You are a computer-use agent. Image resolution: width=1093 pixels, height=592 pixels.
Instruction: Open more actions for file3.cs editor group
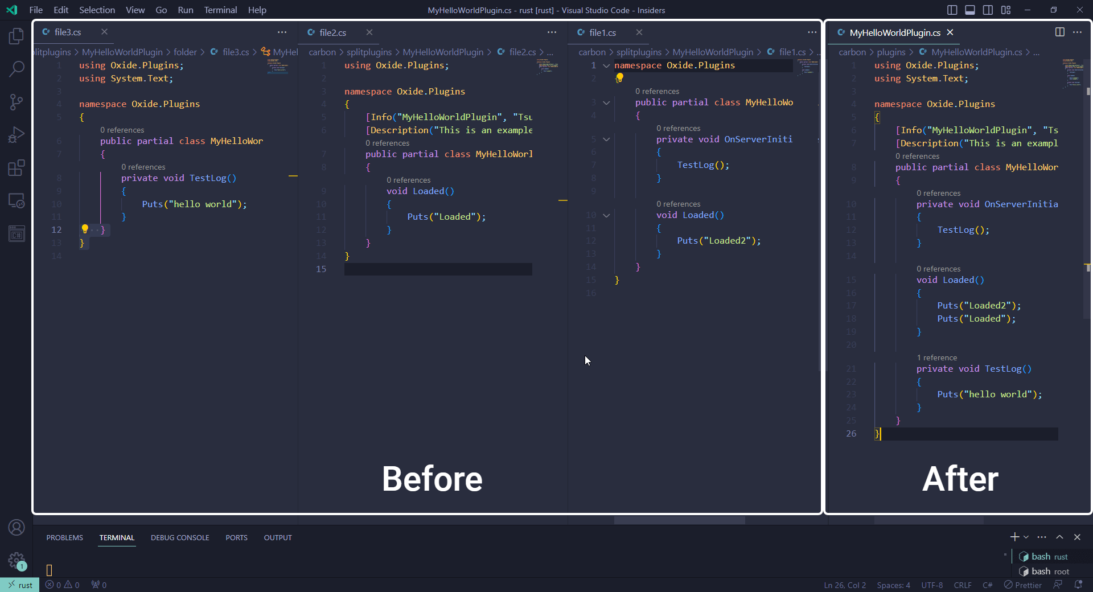tap(282, 32)
